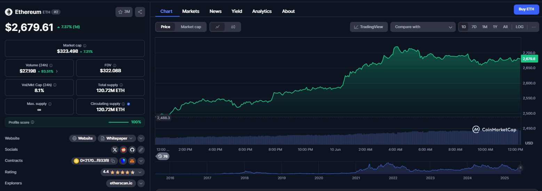Copy the contract address 0x2170...f933f8
Screen dimensions: 542x191
[113, 161]
